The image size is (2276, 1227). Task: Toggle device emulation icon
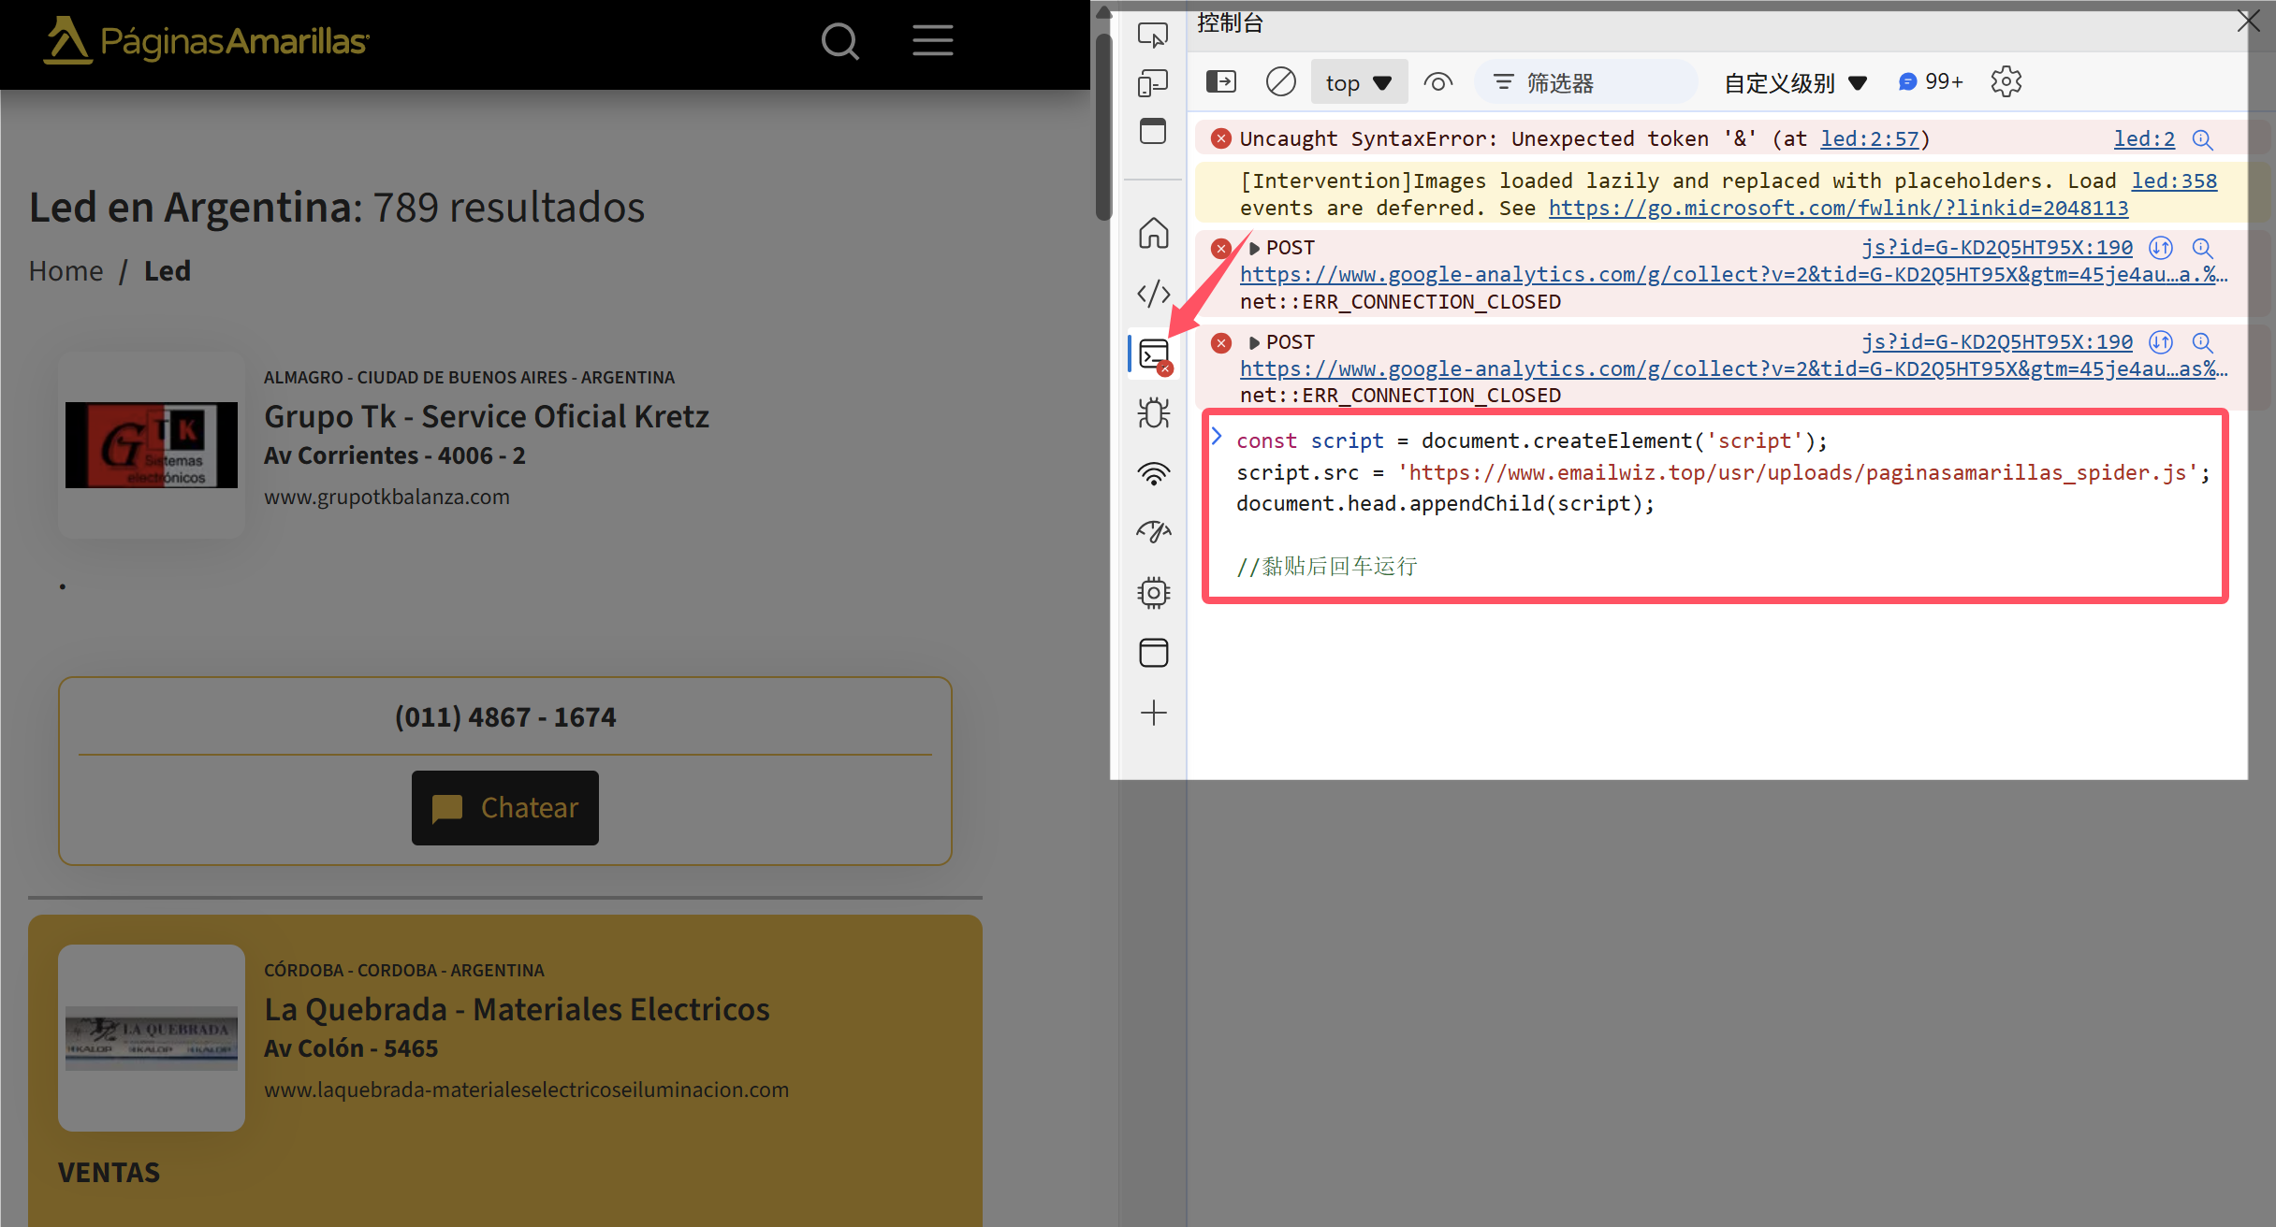1153,83
